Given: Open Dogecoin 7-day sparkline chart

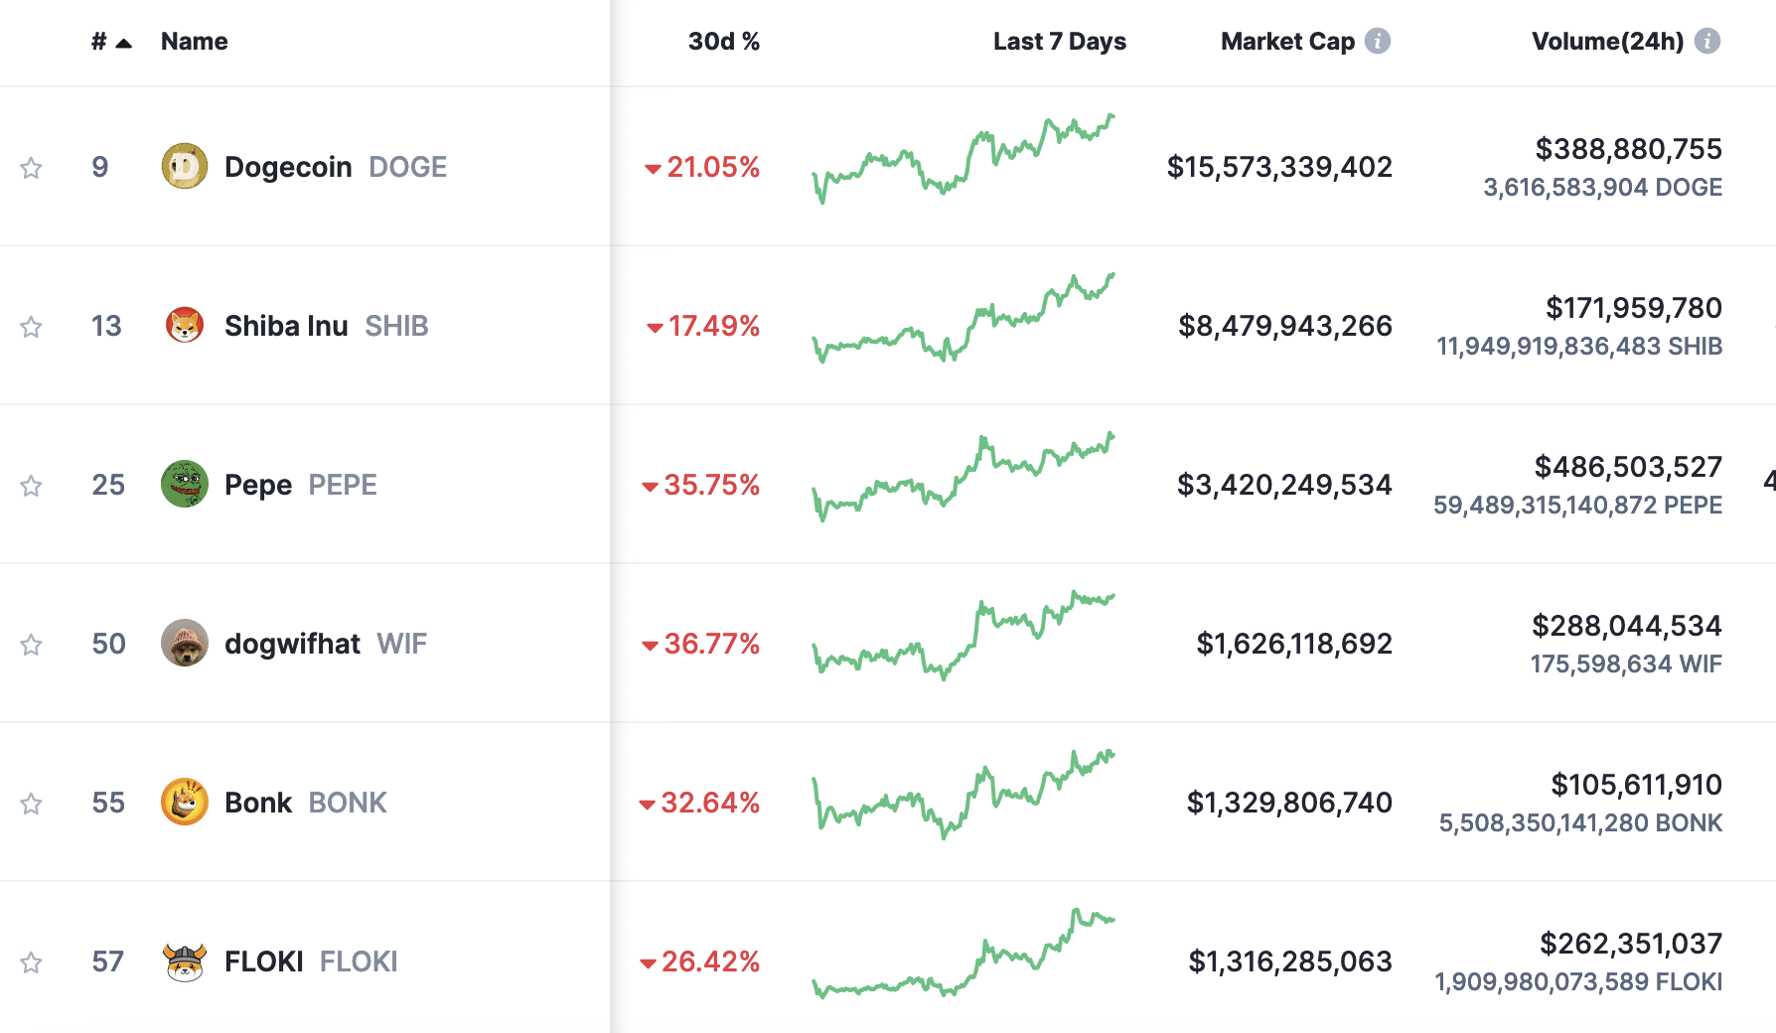Looking at the screenshot, I should tap(963, 159).
